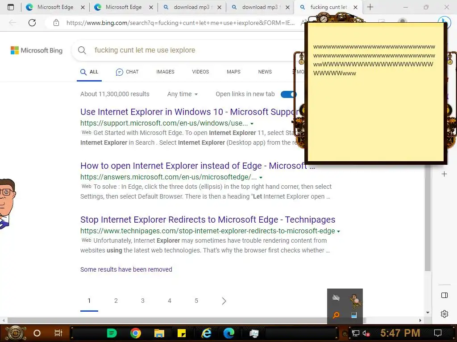Open Stop Internet Explorer Redirects Technipages result
Viewport: 457px width, 342px height.
(x=208, y=220)
